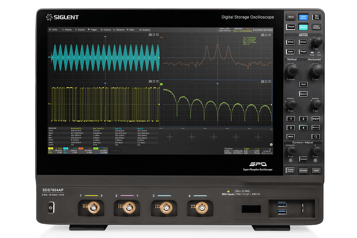Click the Amplitude(C1) measurement column header
This screenshot has height=238, width=357.
coord(76,129)
